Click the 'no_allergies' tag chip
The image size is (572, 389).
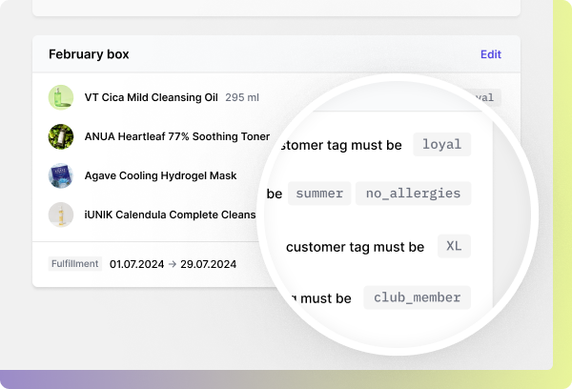413,194
